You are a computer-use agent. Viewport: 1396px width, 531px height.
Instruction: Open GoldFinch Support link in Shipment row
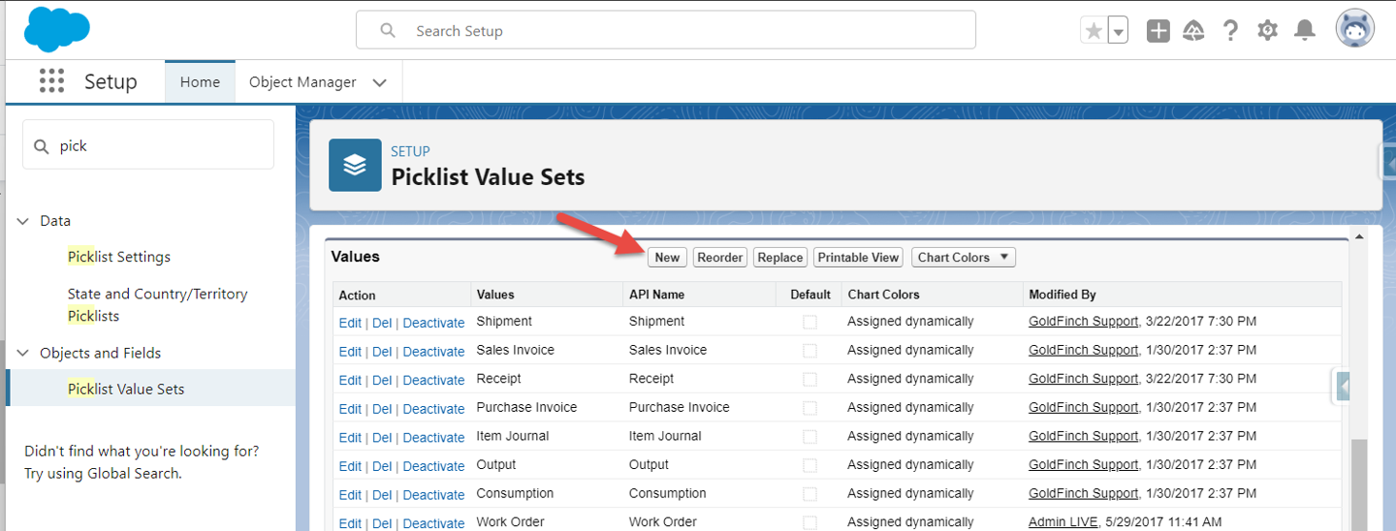click(1083, 321)
